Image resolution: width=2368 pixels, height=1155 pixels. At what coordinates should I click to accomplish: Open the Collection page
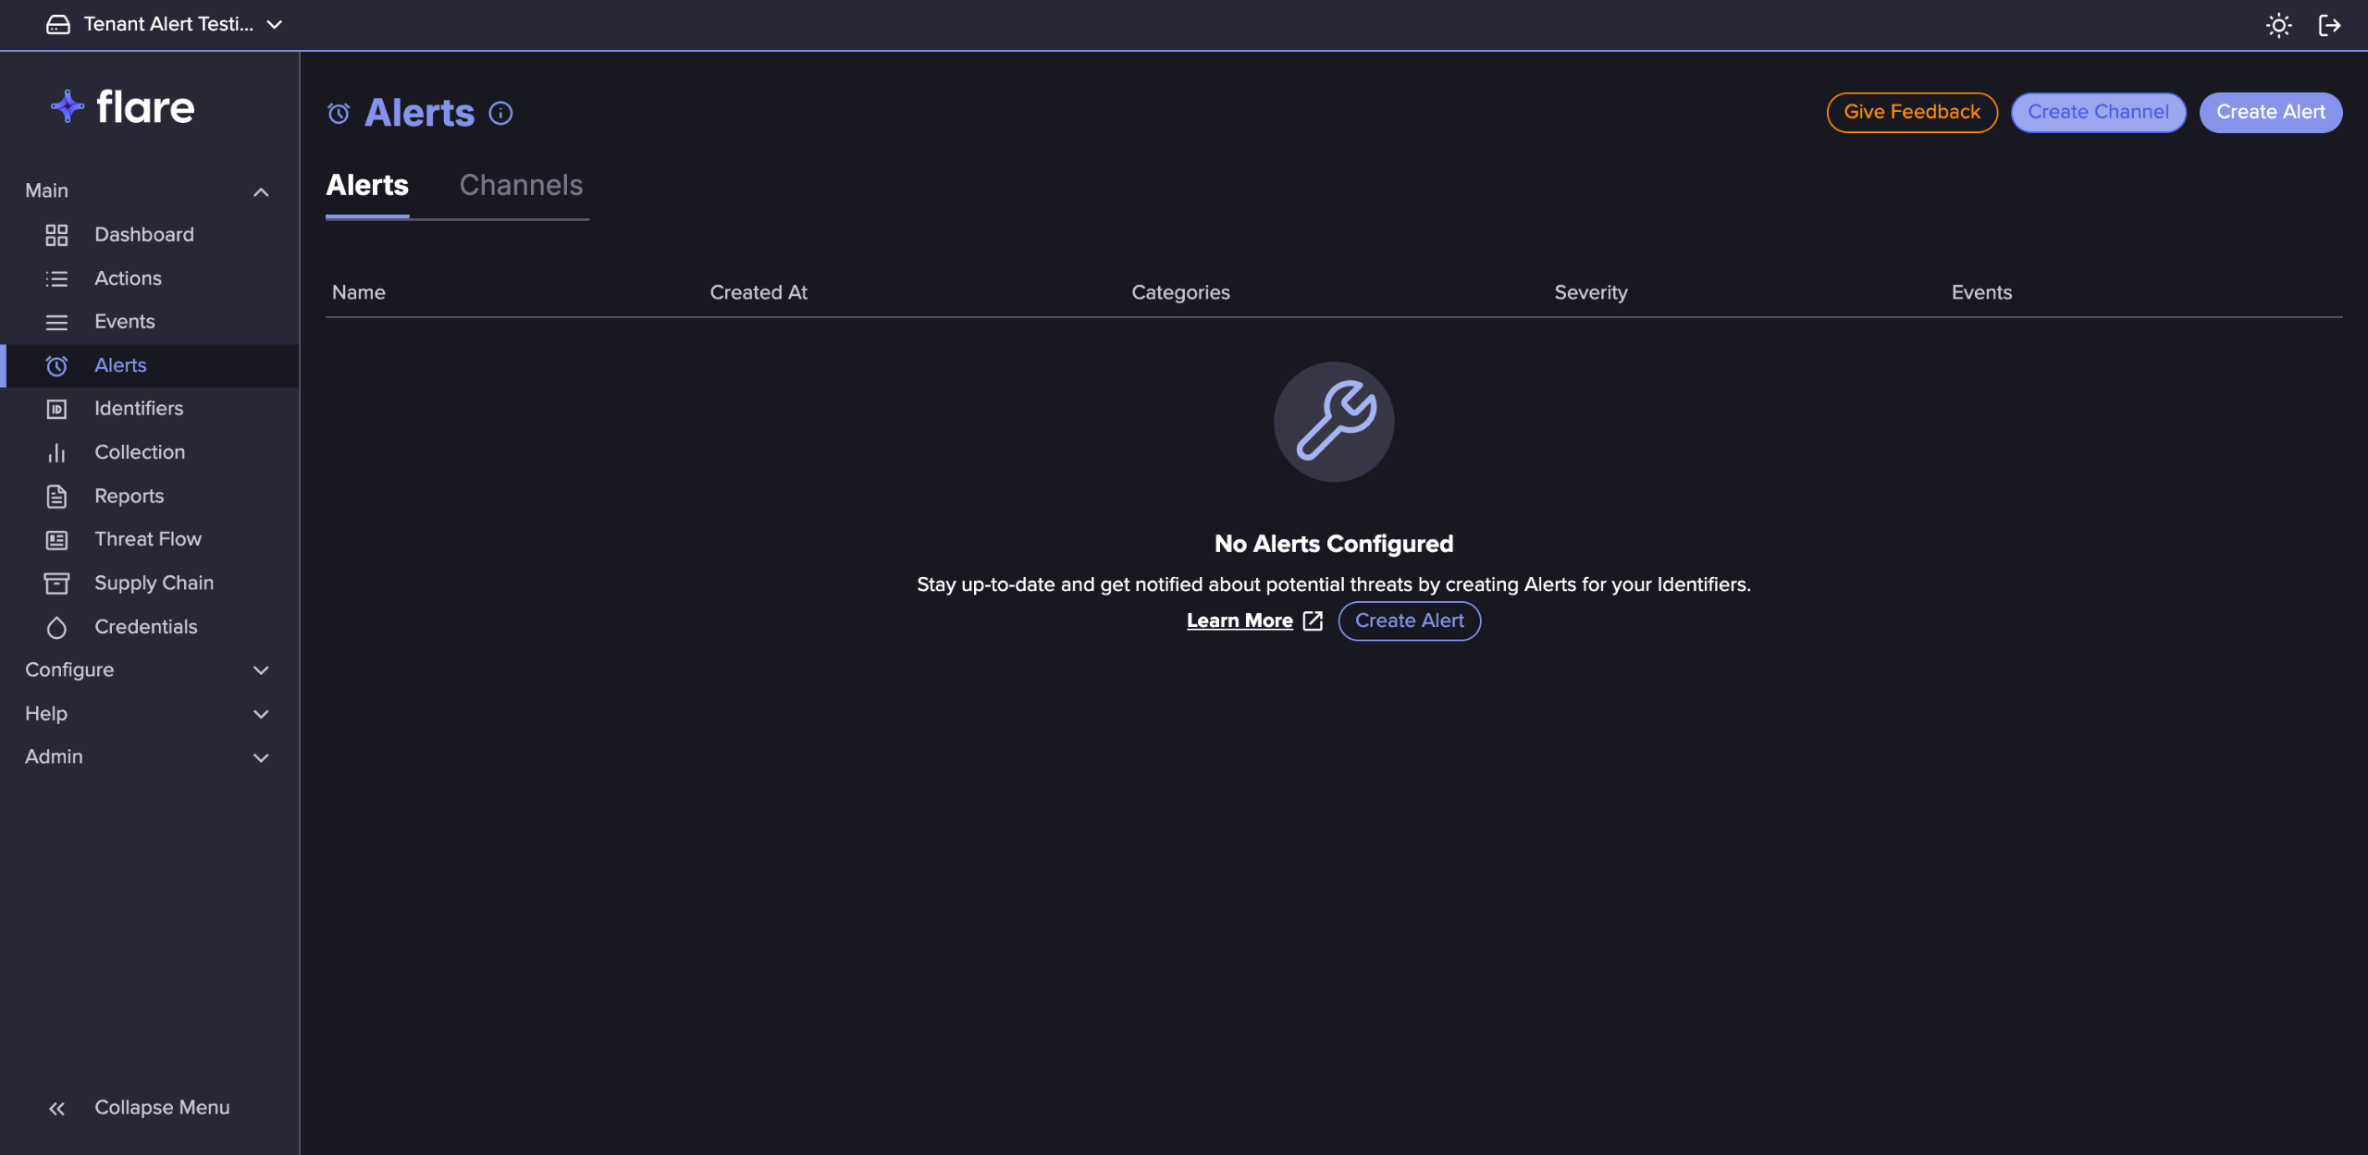point(139,452)
